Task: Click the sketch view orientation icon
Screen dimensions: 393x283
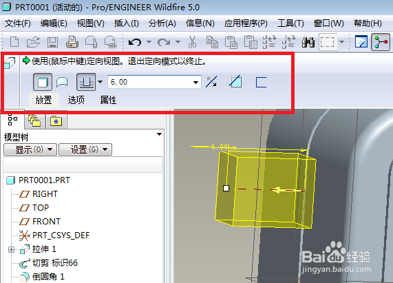Action: 361,41
